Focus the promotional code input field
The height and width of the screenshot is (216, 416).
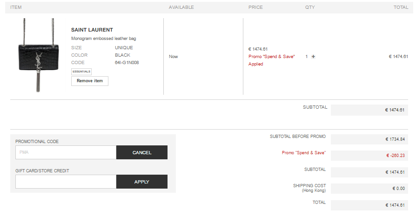66,152
